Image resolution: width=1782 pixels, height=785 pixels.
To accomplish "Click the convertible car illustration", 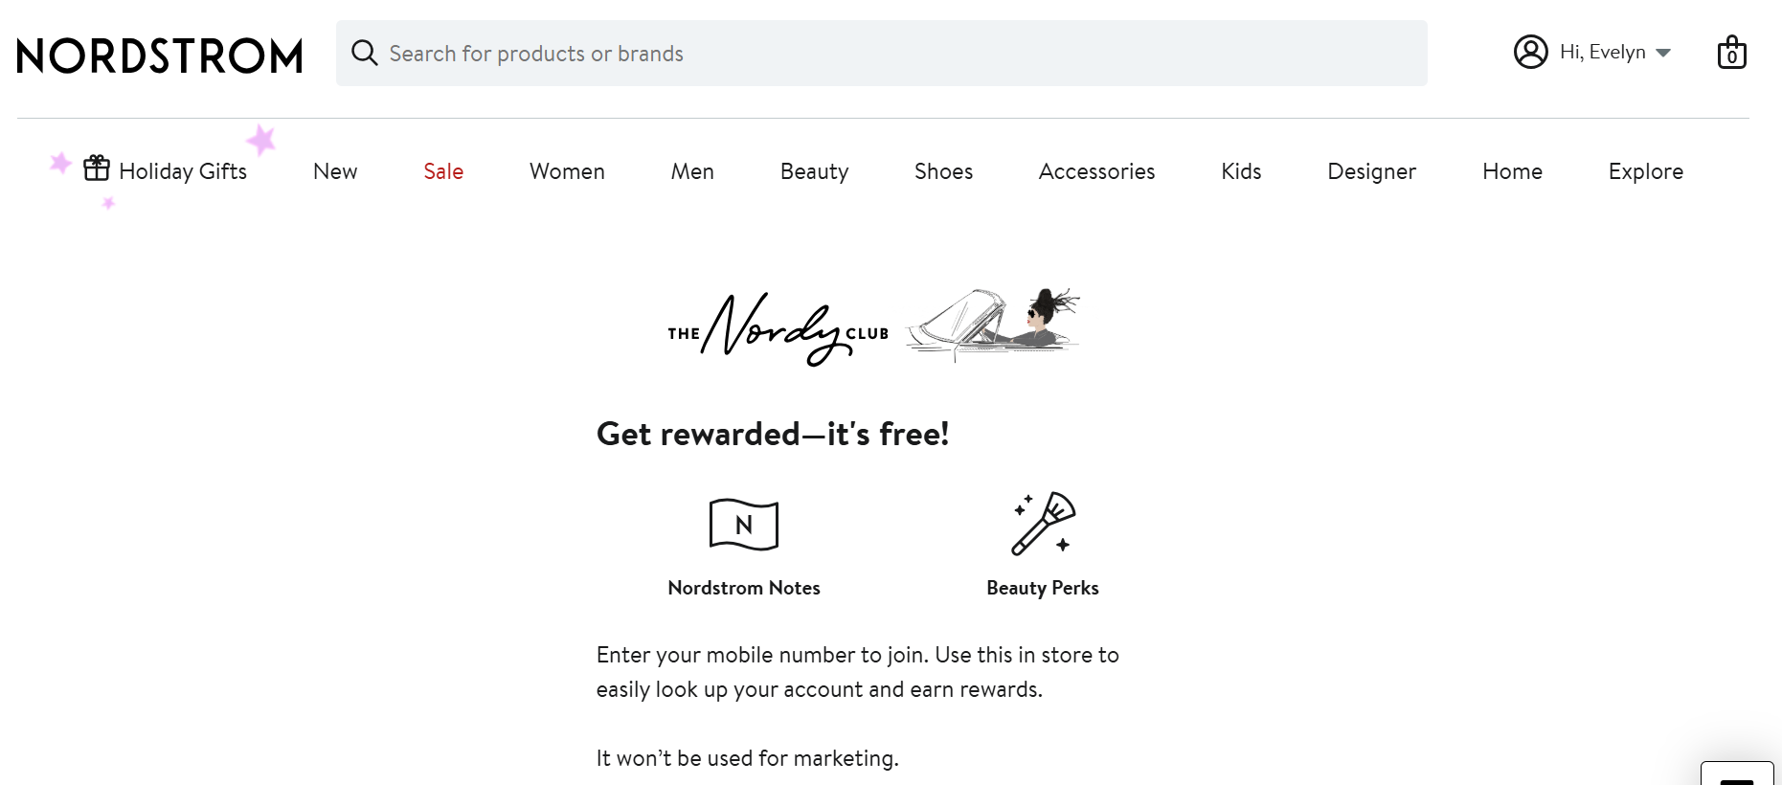I will 992,323.
